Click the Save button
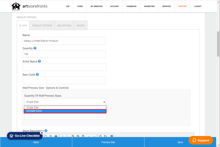The image size is (220, 147). (180, 142)
